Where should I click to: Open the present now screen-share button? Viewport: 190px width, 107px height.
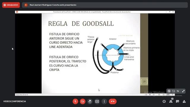(97, 101)
